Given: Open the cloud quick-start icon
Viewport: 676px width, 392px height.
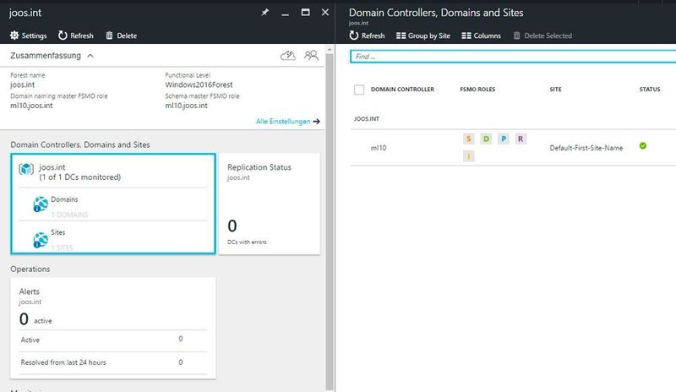Looking at the screenshot, I should pyautogui.click(x=288, y=55).
